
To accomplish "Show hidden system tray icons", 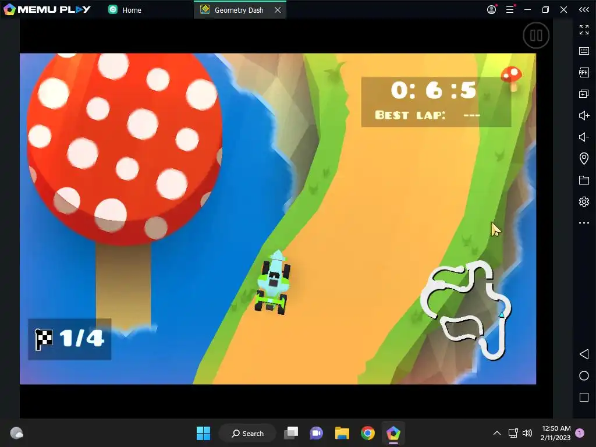I will 497,433.
